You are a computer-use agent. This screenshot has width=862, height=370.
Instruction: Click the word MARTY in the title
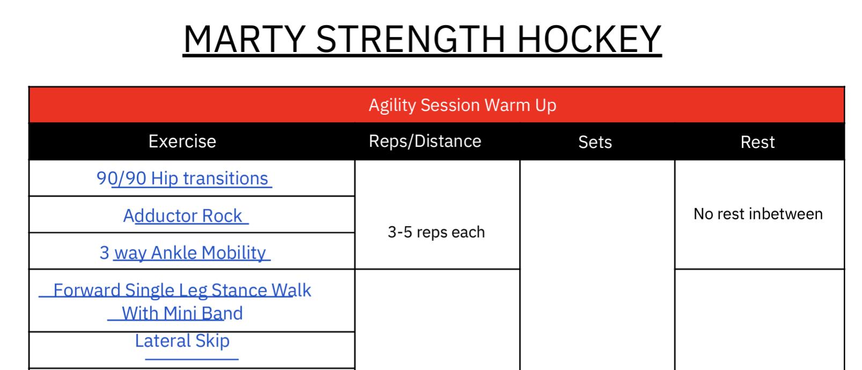245,39
